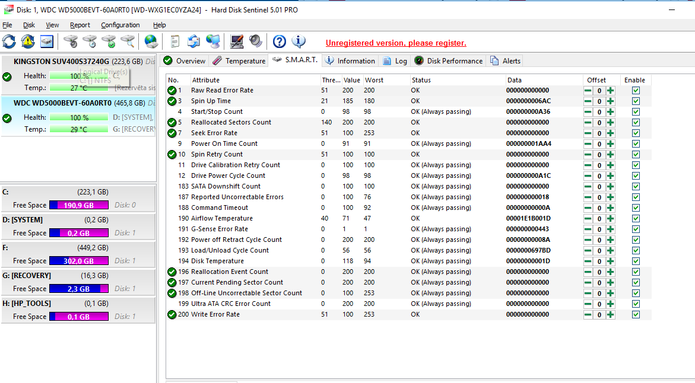The height and width of the screenshot is (383, 695).
Task: Uncheck Enable for Current Pending Sector Count
Action: coord(636,282)
